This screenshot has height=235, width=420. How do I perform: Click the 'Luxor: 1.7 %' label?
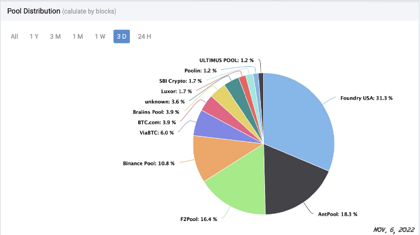[177, 91]
